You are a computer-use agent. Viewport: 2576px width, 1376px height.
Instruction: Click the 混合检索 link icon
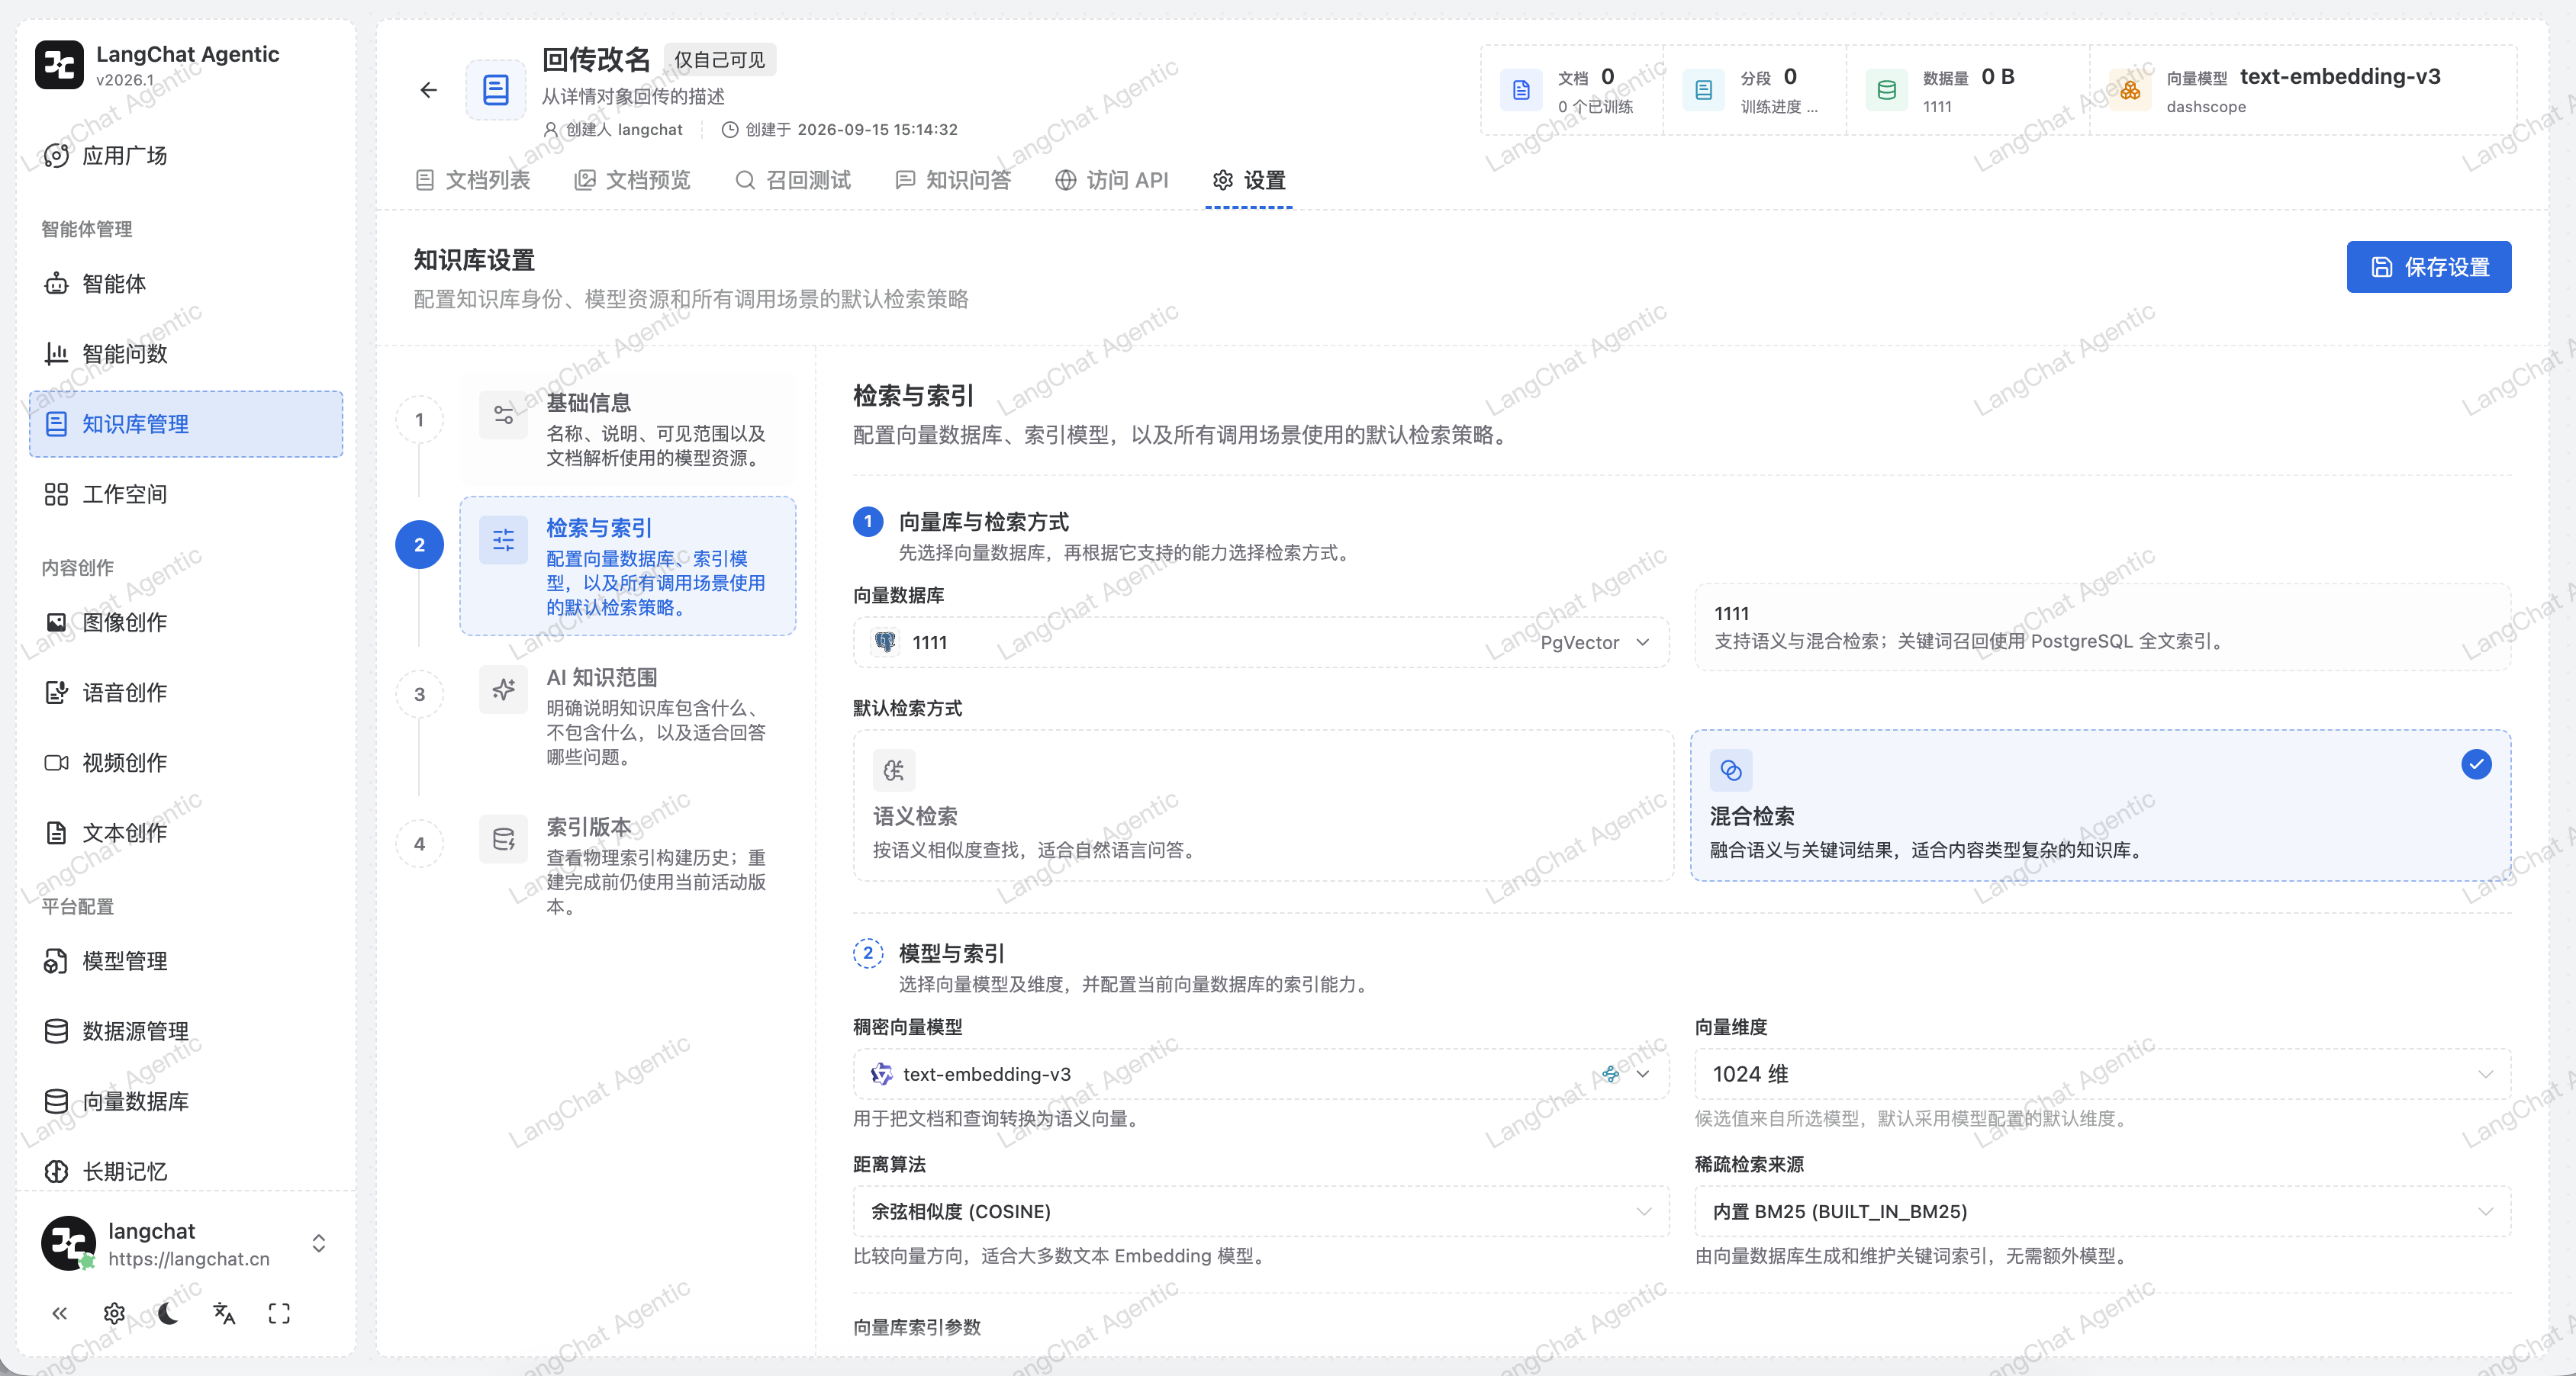1731,770
